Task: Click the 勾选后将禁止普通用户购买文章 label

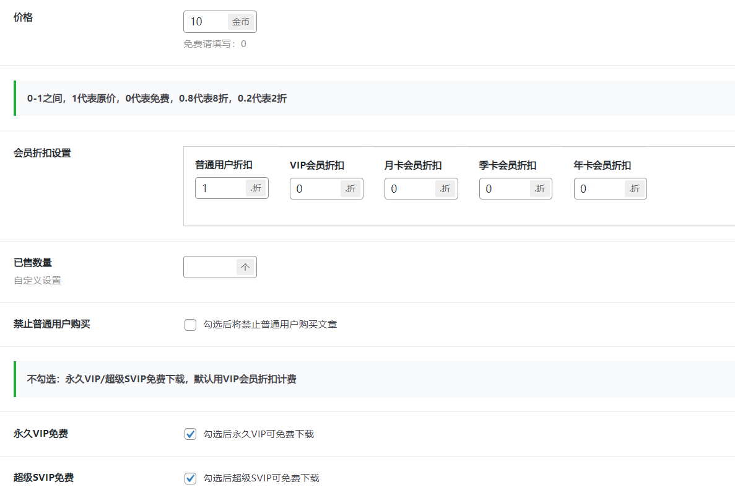Action: pyautogui.click(x=270, y=324)
